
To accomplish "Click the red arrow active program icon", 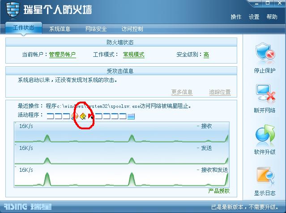I will pos(91,116).
